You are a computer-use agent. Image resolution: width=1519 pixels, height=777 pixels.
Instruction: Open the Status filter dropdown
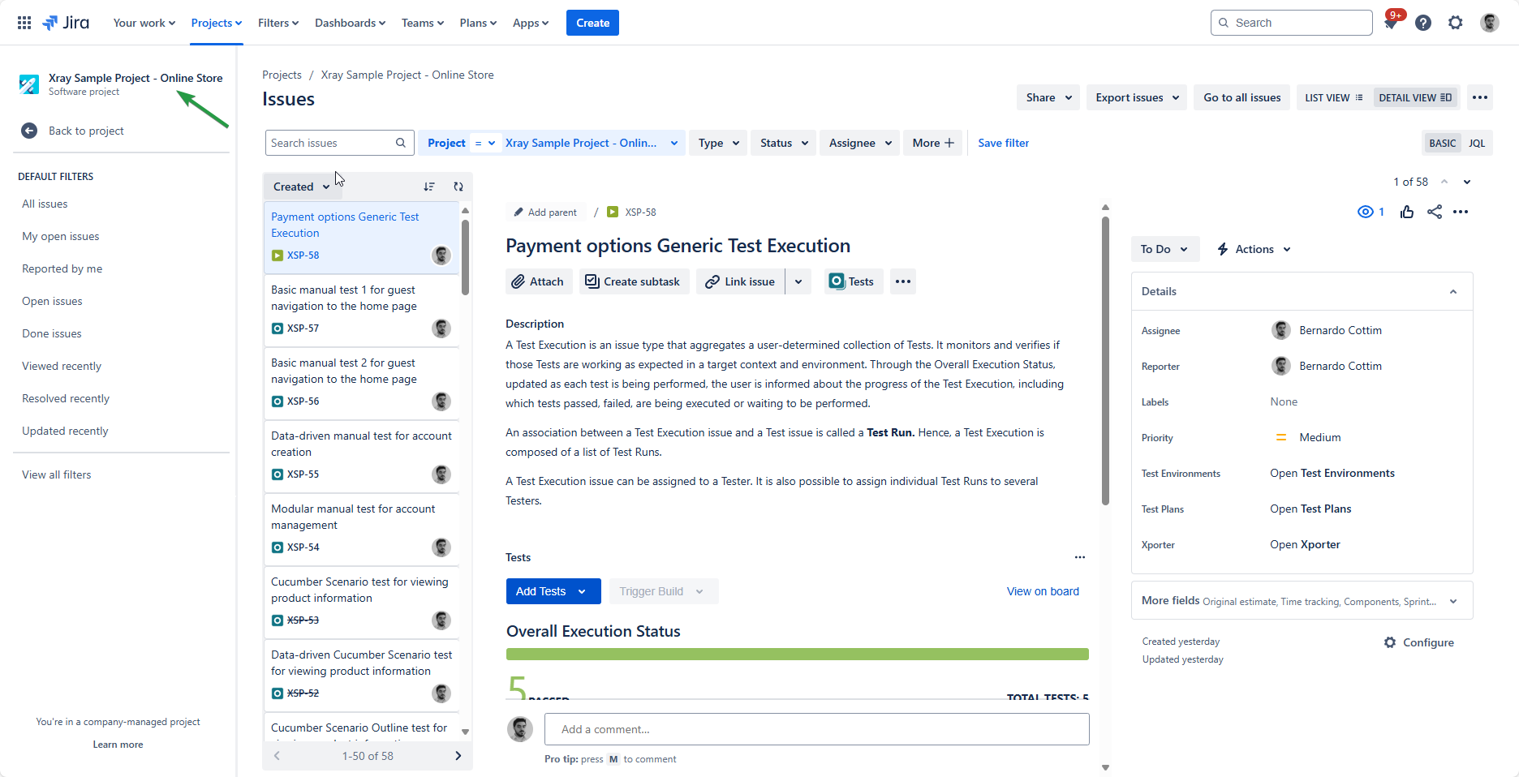[x=784, y=143]
